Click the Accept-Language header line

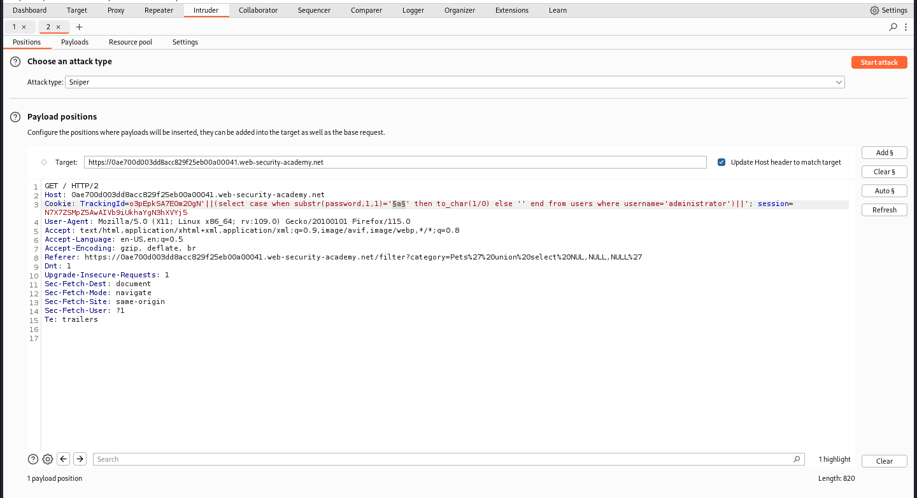coord(114,239)
